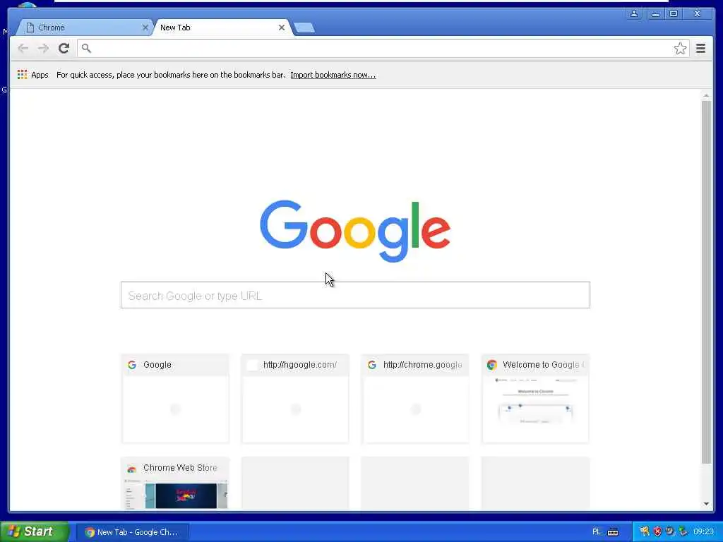Click the red security shield tray icon
723x542 pixels.
point(657,532)
